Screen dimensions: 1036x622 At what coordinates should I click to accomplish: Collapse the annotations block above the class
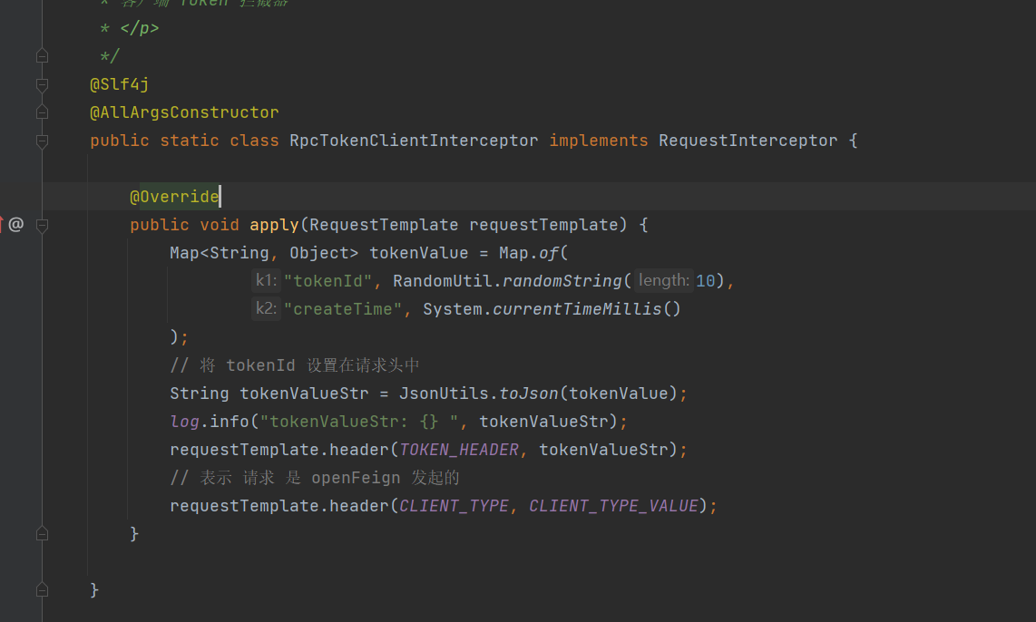point(42,83)
